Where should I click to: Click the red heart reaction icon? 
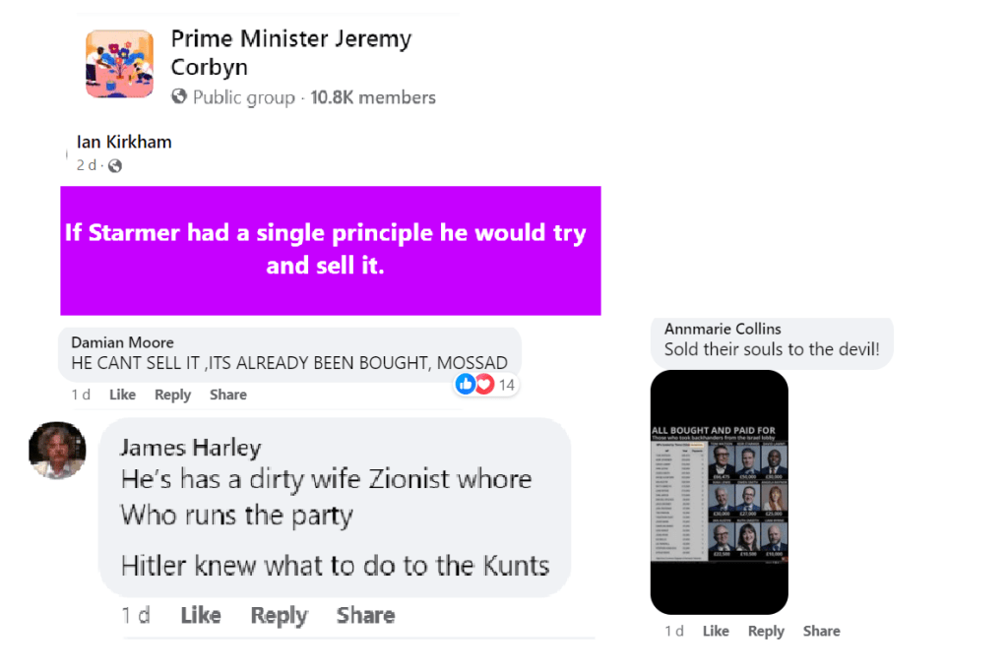pyautogui.click(x=483, y=385)
